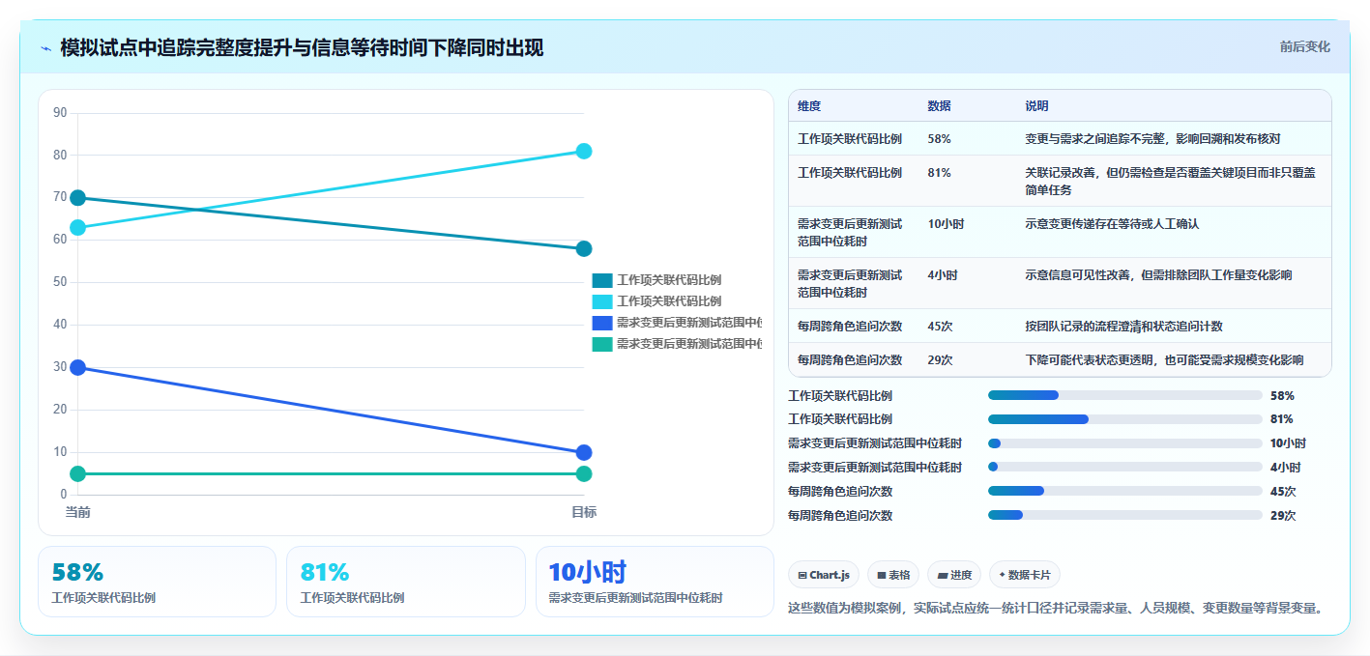
Task: Toggle the green 需求变更后更新测试范围 legend swatch
Action: [x=602, y=344]
